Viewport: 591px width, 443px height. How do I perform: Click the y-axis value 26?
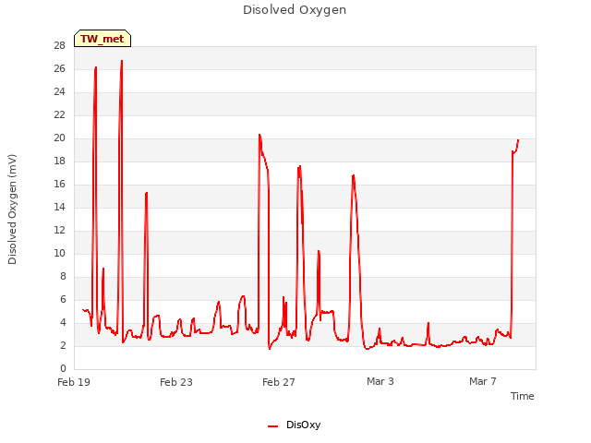coord(59,68)
